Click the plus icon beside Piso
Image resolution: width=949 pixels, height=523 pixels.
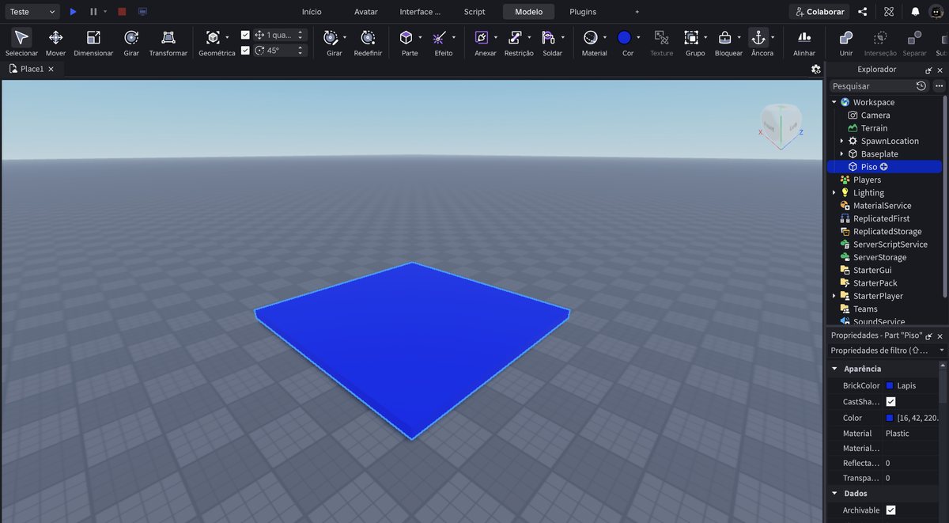[884, 167]
